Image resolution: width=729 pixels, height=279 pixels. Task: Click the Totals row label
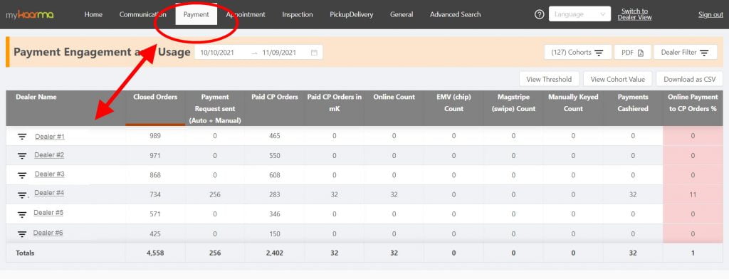tap(25, 253)
